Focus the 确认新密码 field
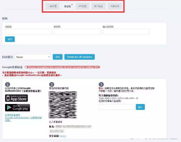The width and height of the screenshot is (181, 142). [x=126, y=32]
